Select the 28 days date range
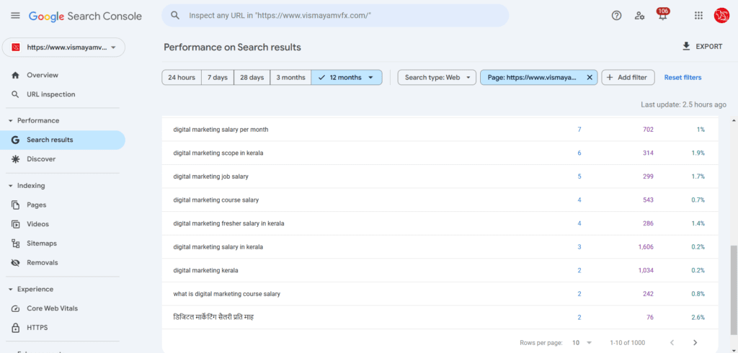This screenshot has height=353, width=738. click(252, 78)
